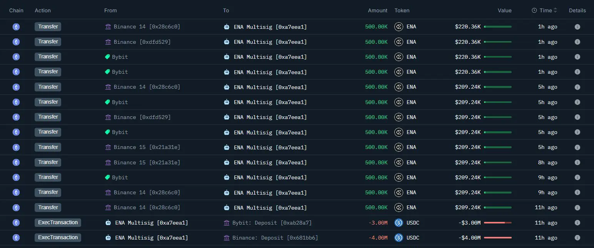Click Transfer badge in Binance 15 8h ago row
594x248 pixels.
click(48, 162)
